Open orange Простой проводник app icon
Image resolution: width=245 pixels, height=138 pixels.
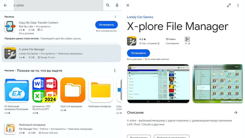[x=73, y=90]
